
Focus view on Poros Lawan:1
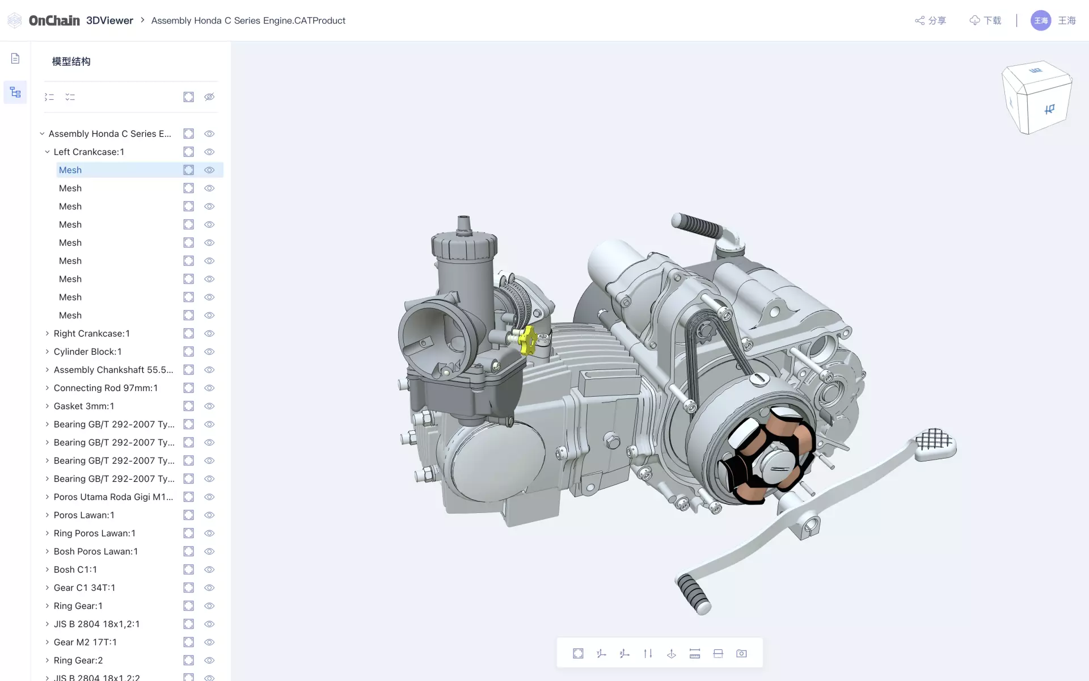188,515
